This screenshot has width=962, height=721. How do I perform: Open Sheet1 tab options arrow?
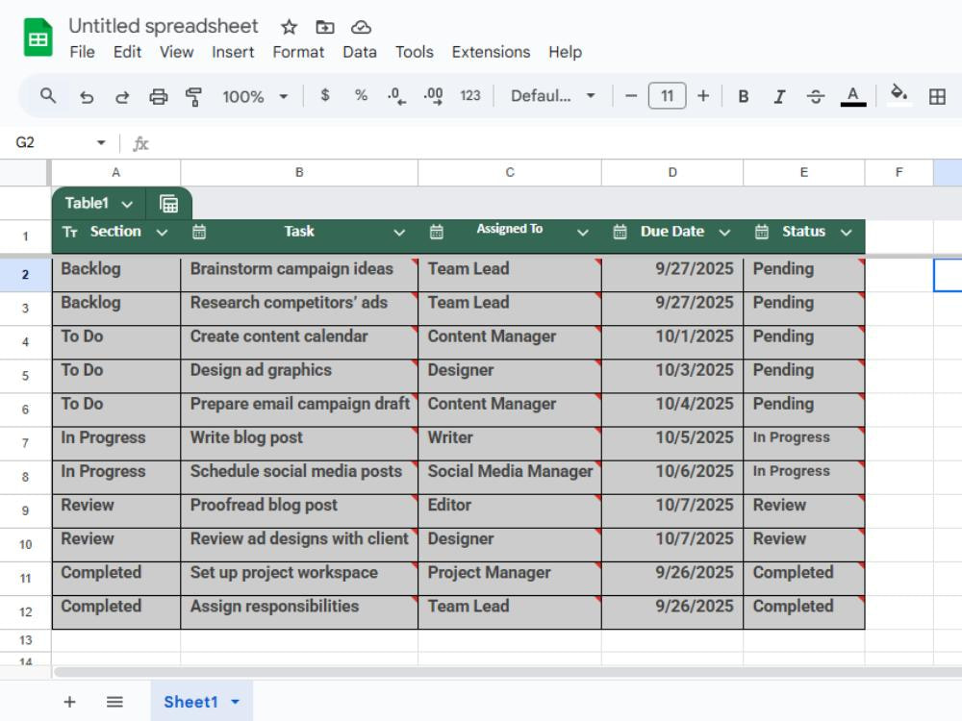tap(235, 702)
